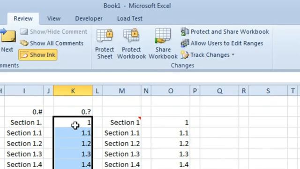Select the value 1.2 in column O
300x169 pixels.
171,143
